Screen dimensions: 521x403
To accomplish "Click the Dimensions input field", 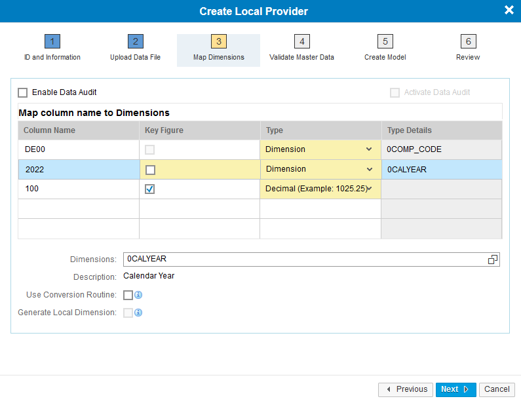I will click(311, 259).
